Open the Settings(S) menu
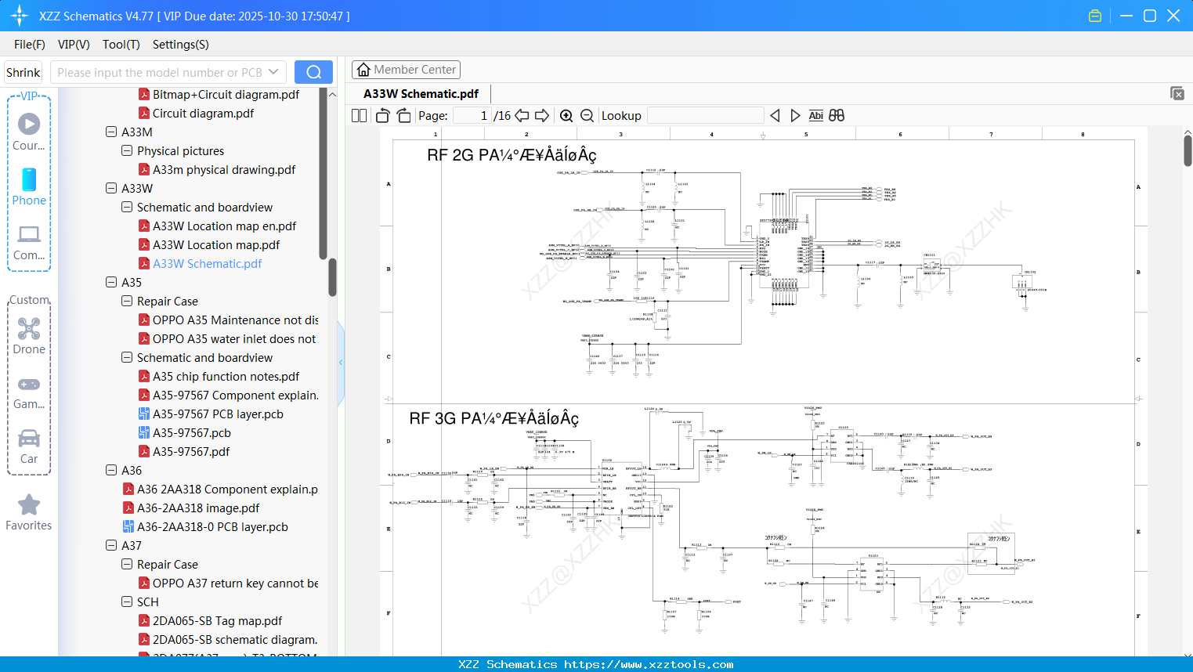The width and height of the screenshot is (1193, 672). (x=180, y=45)
